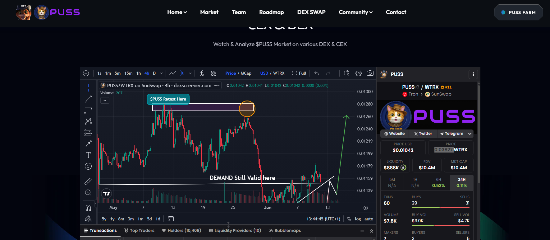The image size is (550, 240).
Task: Redo the last chart action
Action: (x=328, y=73)
